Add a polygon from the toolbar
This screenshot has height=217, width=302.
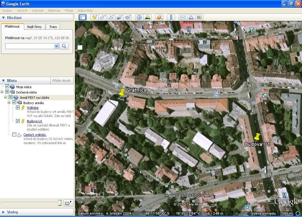point(103,17)
